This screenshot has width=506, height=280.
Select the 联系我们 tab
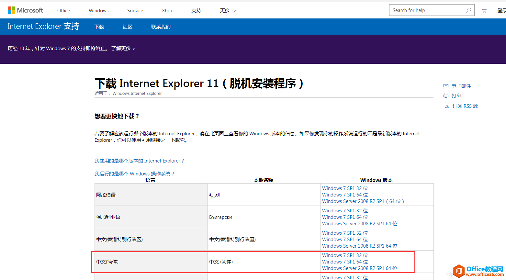point(161,27)
